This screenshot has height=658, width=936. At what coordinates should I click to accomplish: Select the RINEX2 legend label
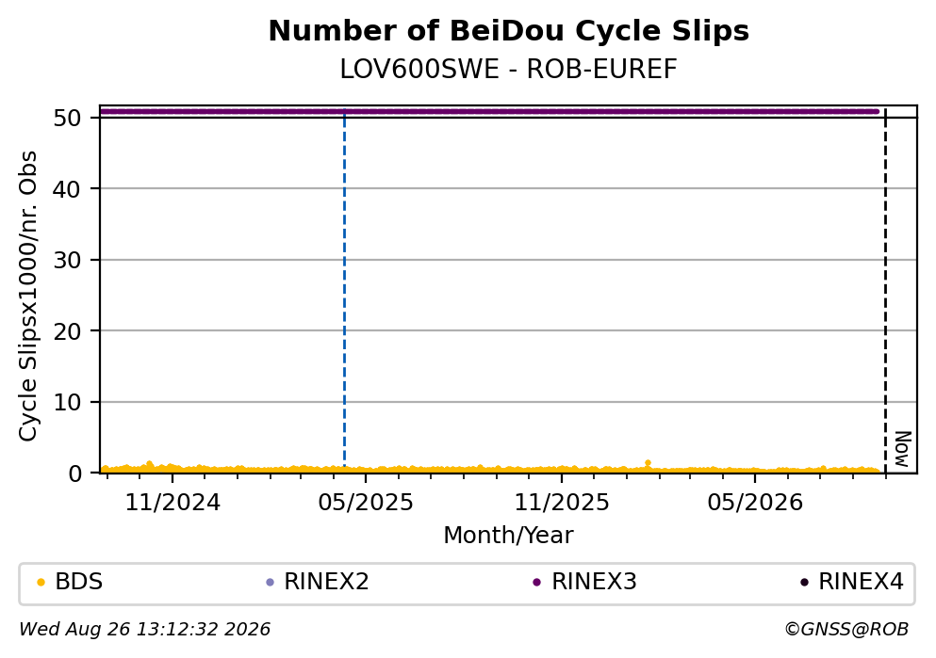(x=326, y=582)
